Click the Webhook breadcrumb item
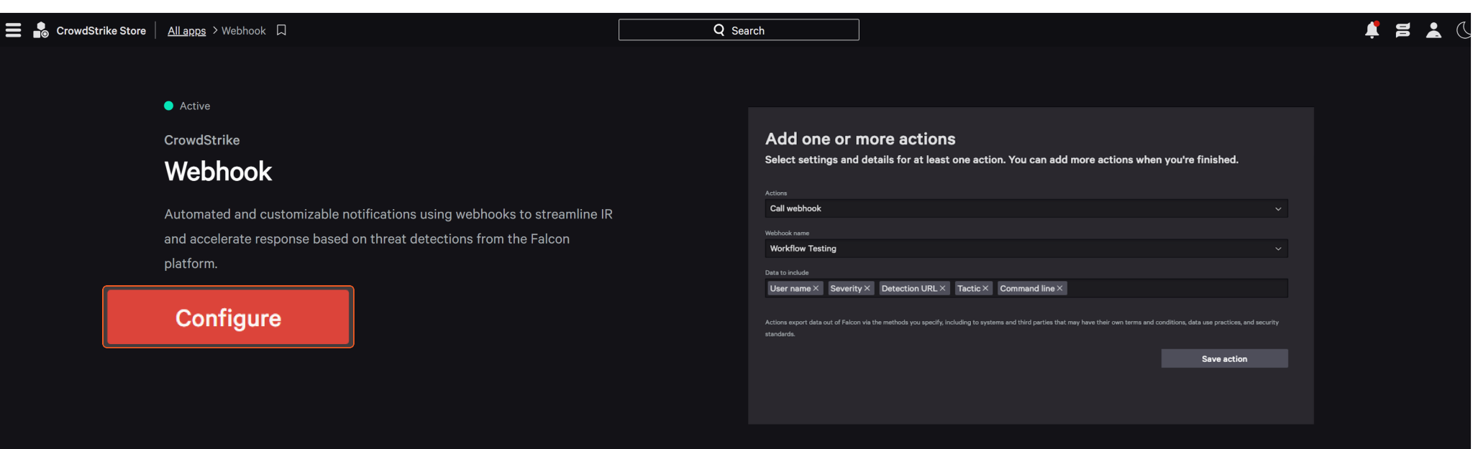Viewport: 1473px width, 449px height. tap(243, 31)
